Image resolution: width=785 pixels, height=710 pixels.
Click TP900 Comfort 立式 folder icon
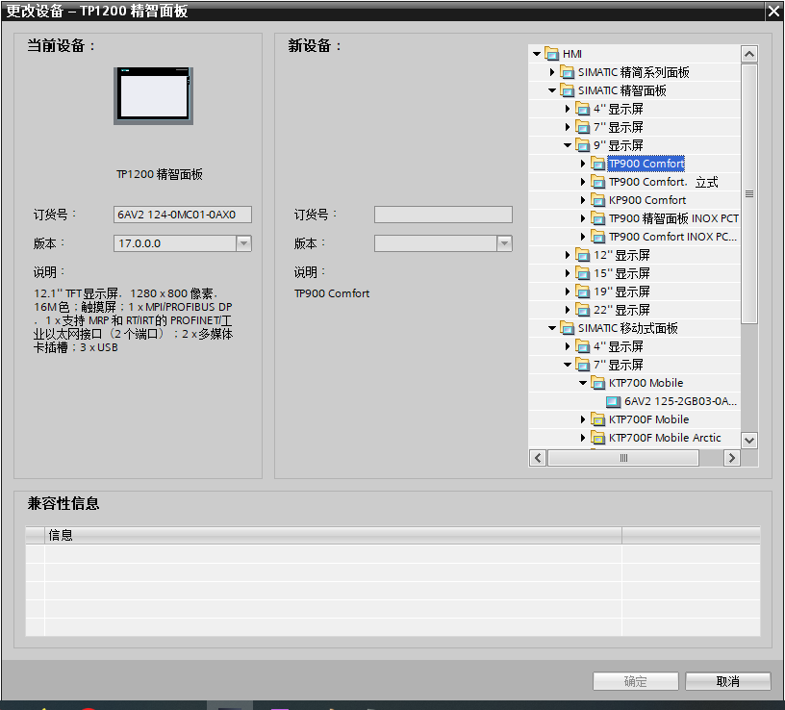click(597, 182)
